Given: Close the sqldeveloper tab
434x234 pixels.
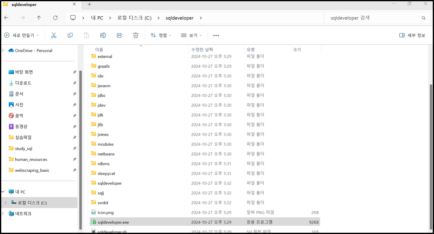Looking at the screenshot, I should [x=74, y=4].
